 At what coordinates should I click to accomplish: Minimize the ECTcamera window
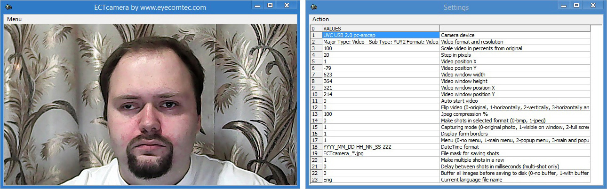pos(257,6)
